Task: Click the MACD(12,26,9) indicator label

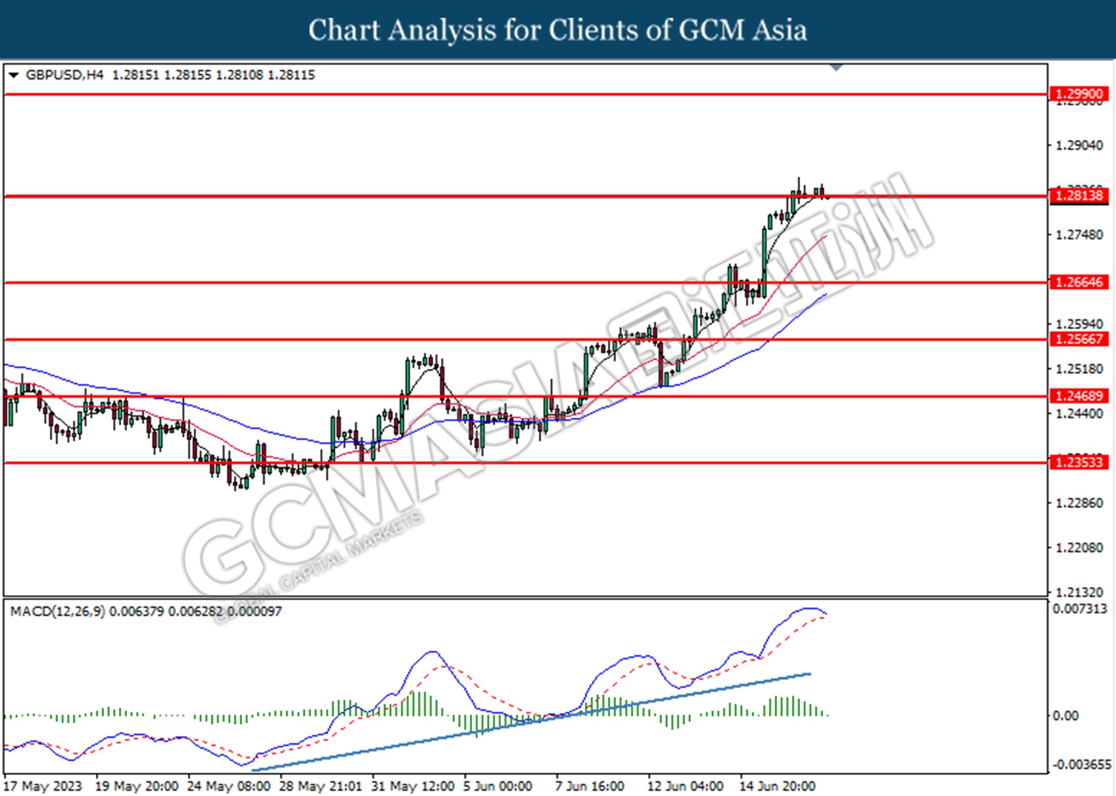Action: click(57, 611)
